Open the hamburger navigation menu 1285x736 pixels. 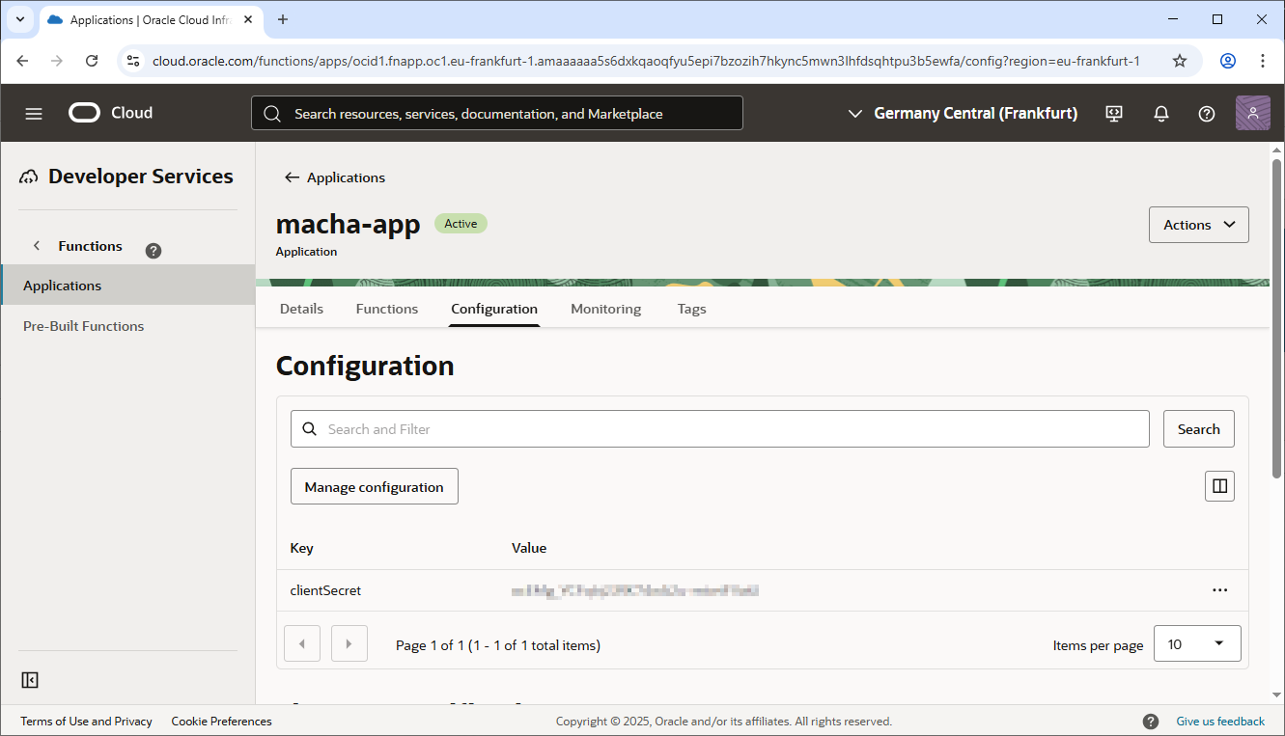34,114
